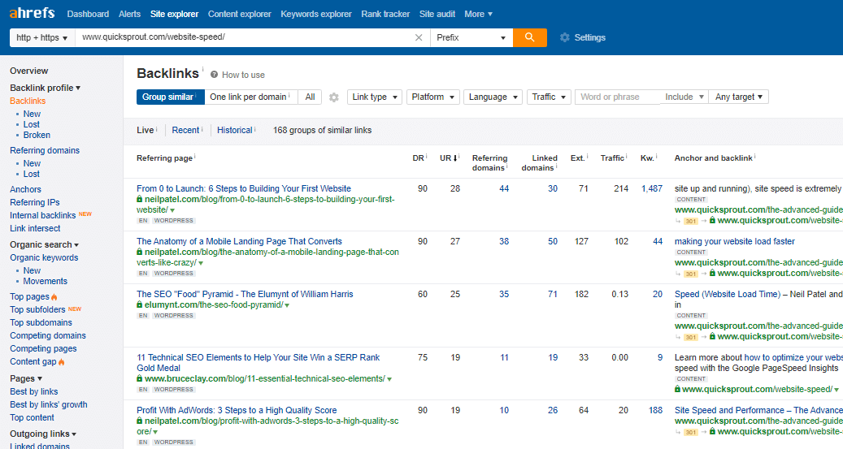Click flame icon next to Content gap
843x449 pixels.
(x=61, y=362)
